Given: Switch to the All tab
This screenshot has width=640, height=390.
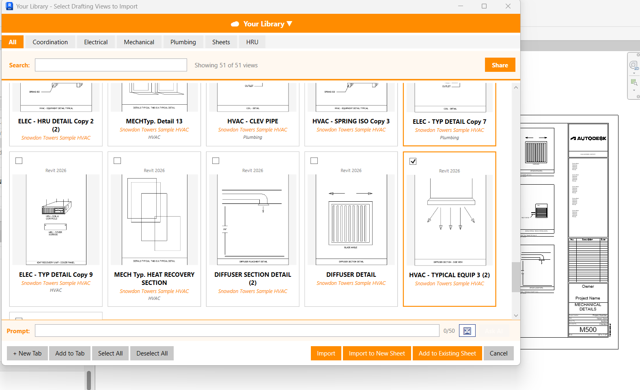Looking at the screenshot, I should pyautogui.click(x=13, y=42).
